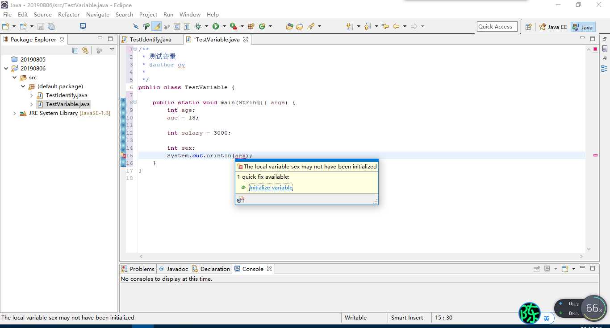Click the Open Task folder icon

point(300,27)
